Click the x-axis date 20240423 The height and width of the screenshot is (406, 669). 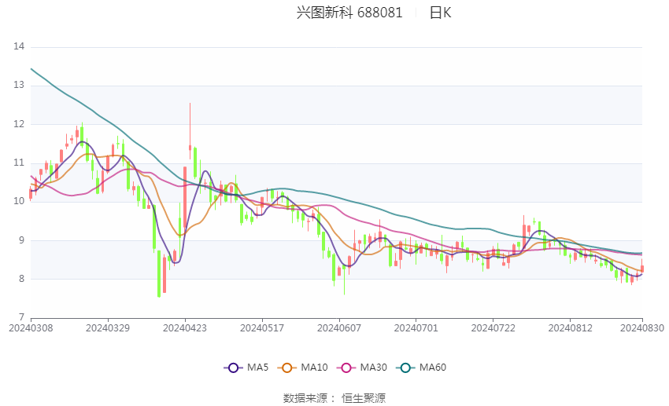[185, 328]
